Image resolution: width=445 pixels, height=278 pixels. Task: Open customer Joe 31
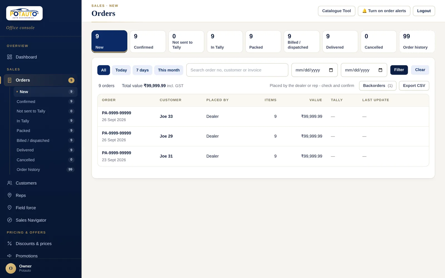(x=166, y=156)
